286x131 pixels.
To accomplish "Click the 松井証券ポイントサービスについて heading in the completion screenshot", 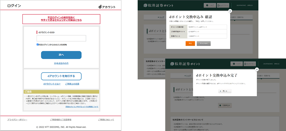I will coord(188,120).
